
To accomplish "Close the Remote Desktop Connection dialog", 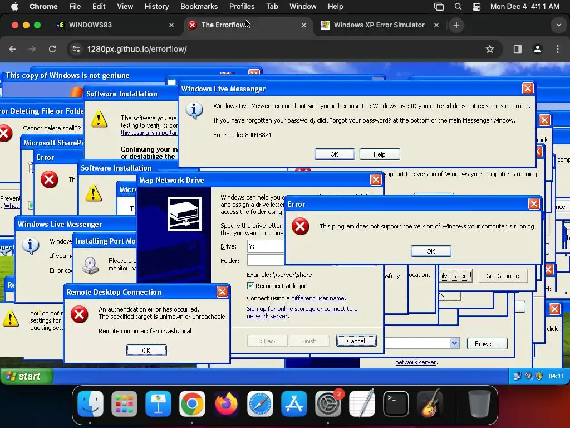I will [x=222, y=292].
